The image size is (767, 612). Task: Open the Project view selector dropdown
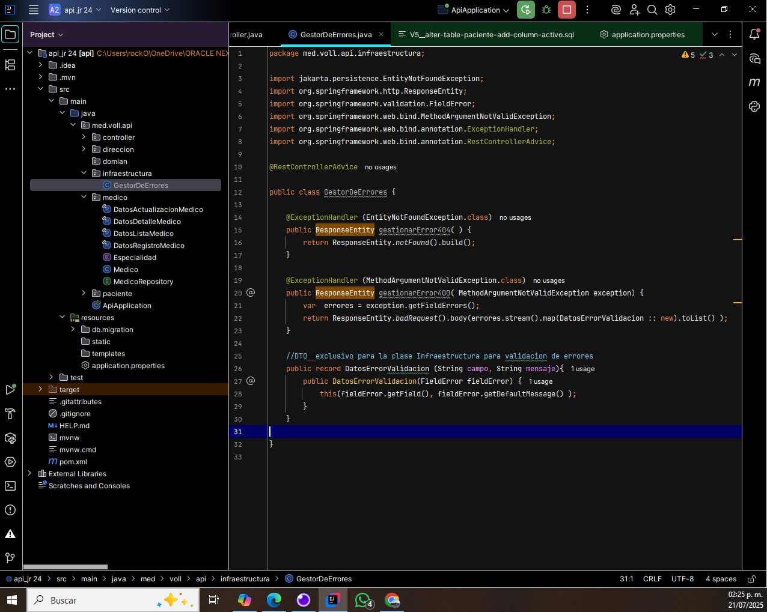(47, 34)
